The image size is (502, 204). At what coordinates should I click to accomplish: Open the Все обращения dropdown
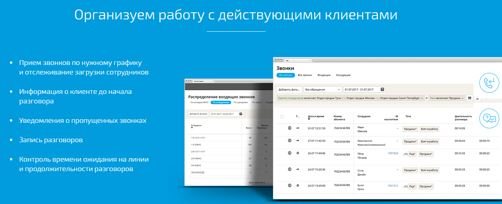click(323, 90)
